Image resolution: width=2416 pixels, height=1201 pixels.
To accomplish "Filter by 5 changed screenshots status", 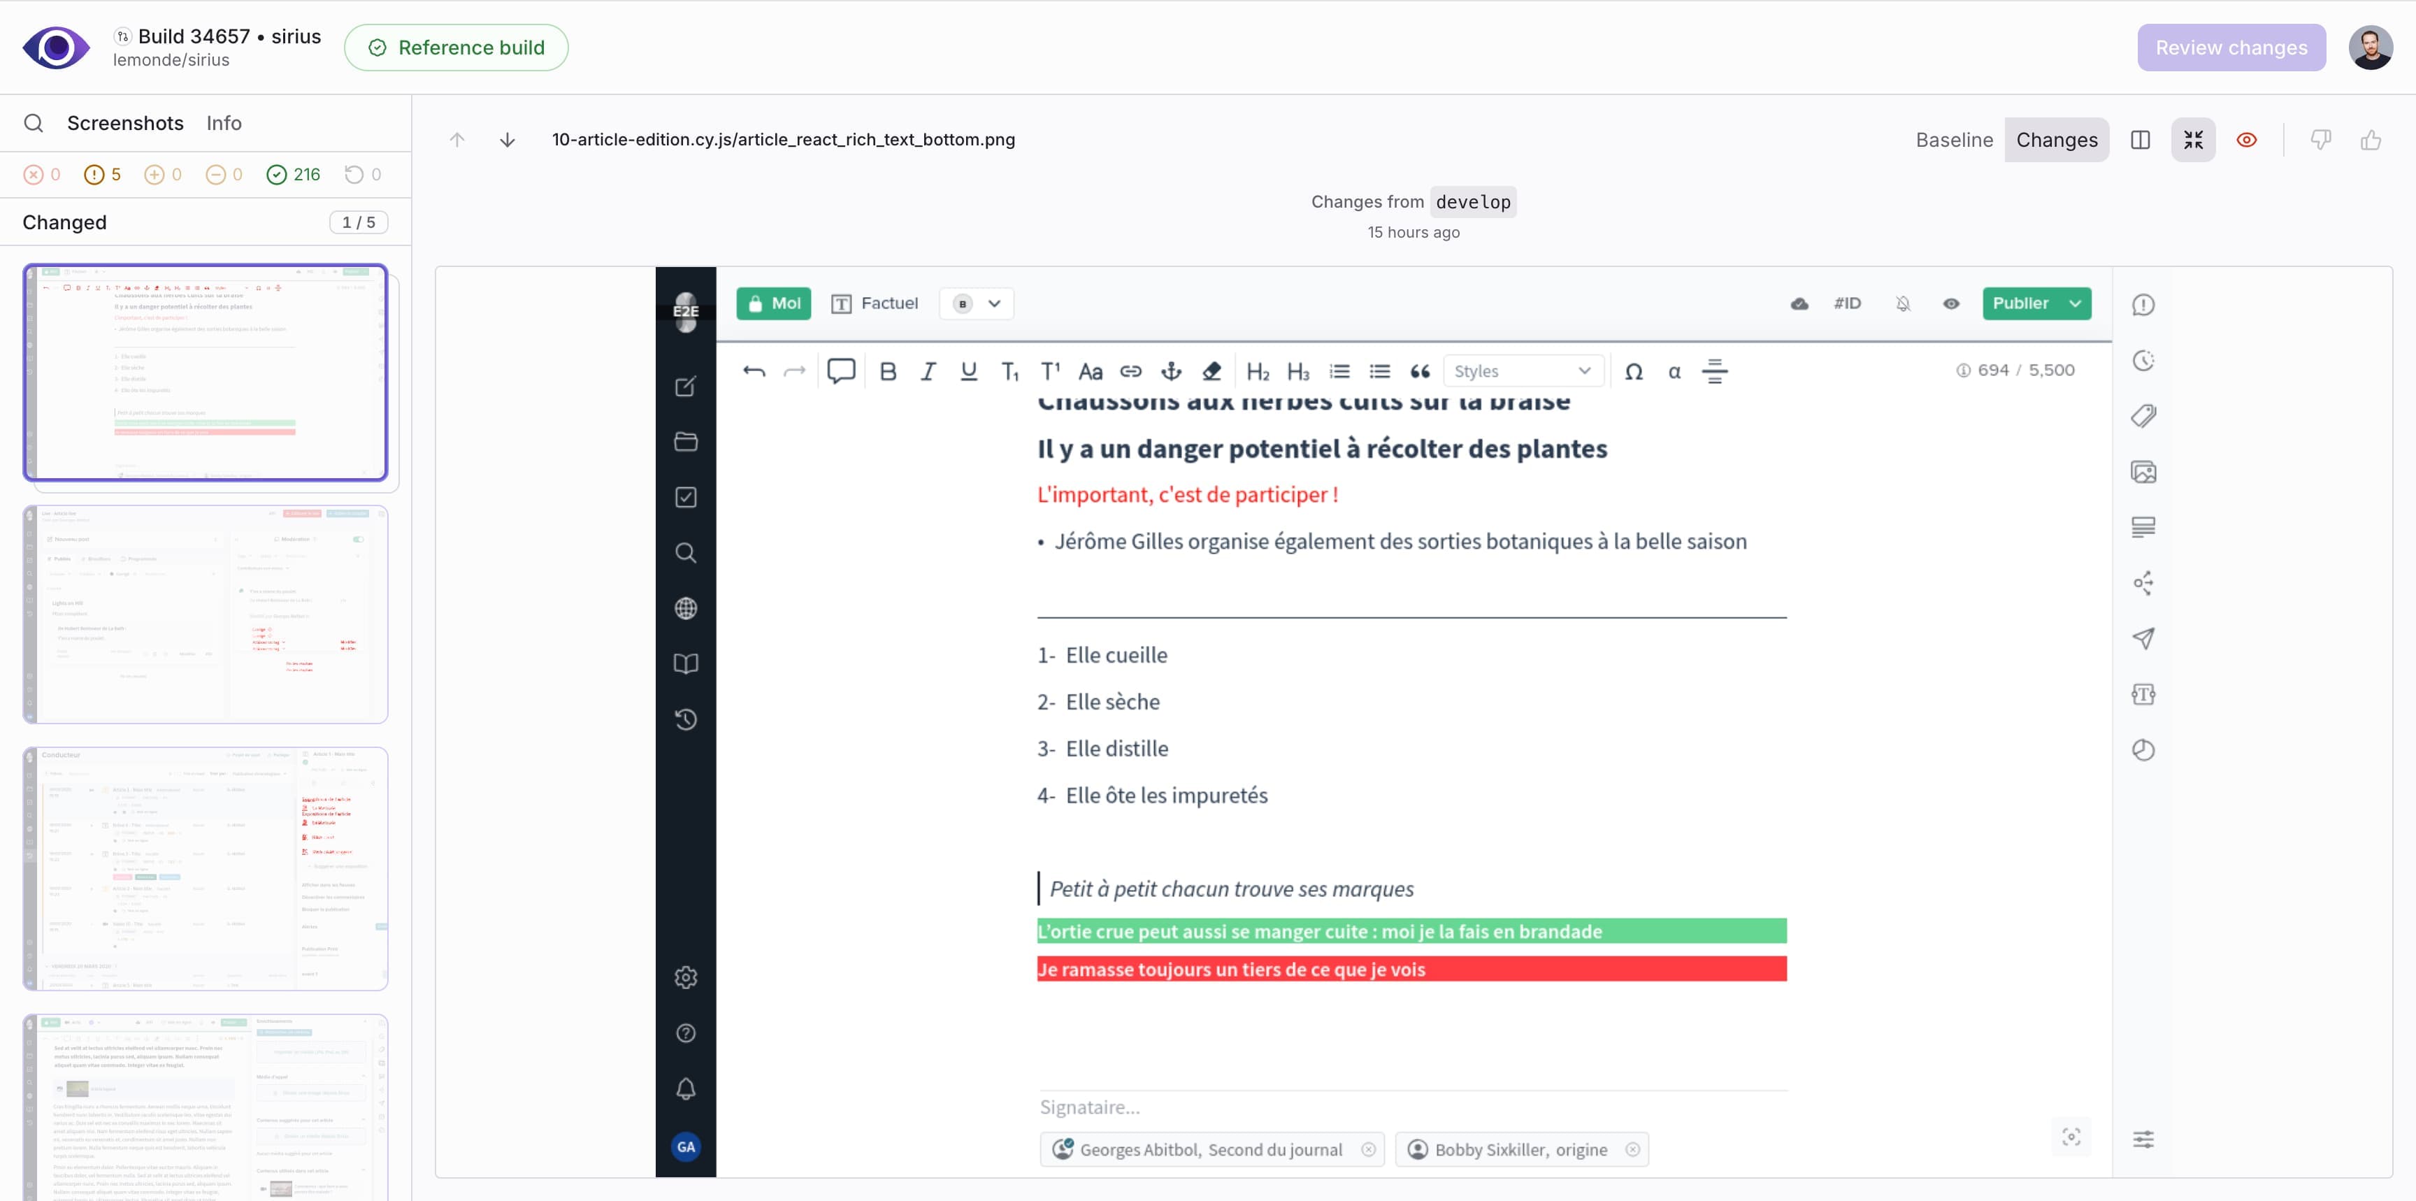I will (x=103, y=174).
